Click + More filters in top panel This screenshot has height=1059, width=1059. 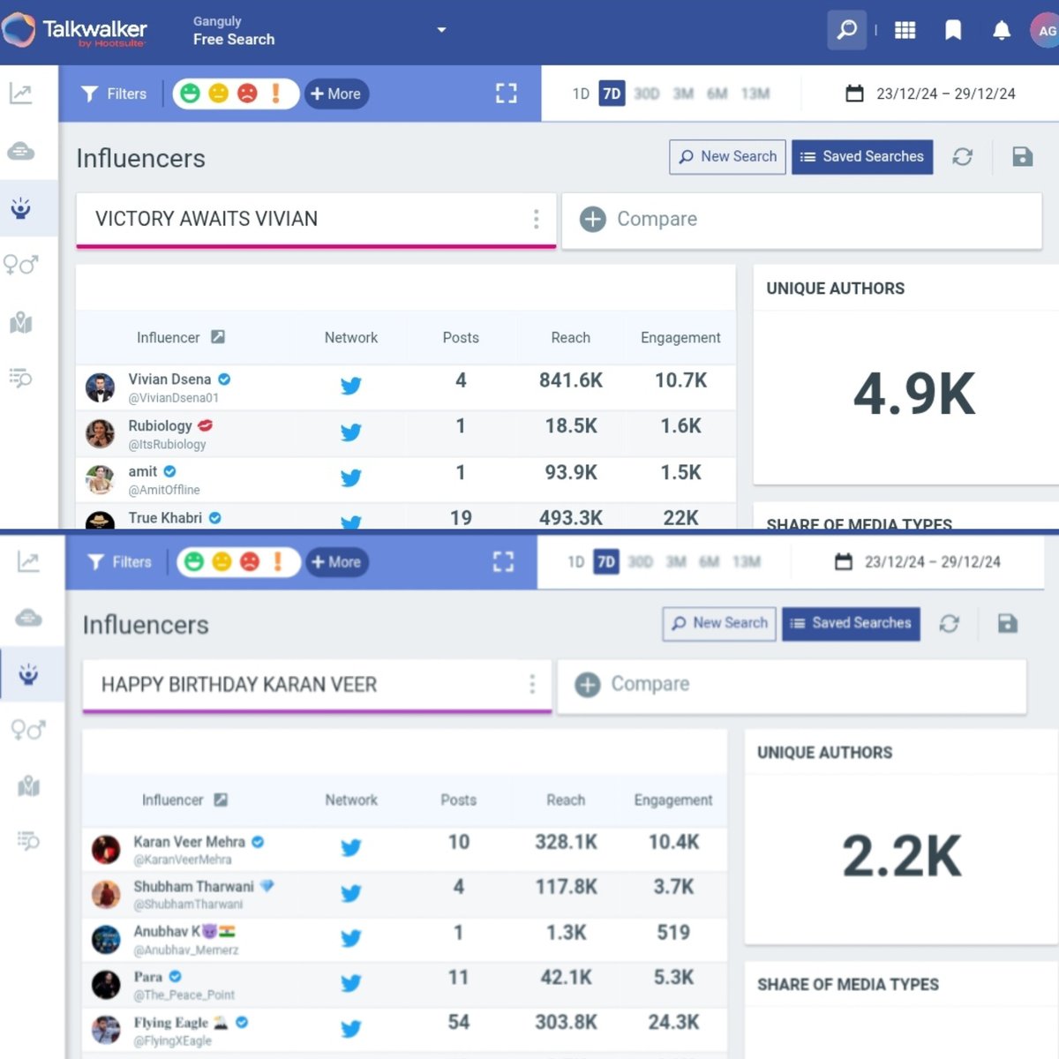[x=336, y=94]
